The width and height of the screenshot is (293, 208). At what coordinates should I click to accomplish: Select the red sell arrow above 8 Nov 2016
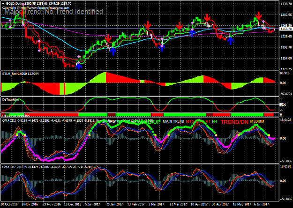click(x=22, y=13)
